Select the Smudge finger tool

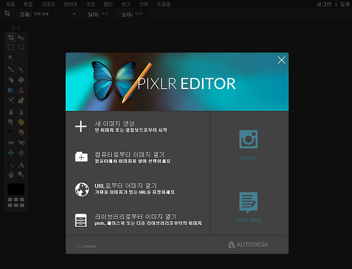[x=11, y=122]
